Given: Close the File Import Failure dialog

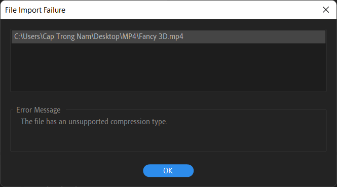Looking at the screenshot, I should (x=326, y=10).
